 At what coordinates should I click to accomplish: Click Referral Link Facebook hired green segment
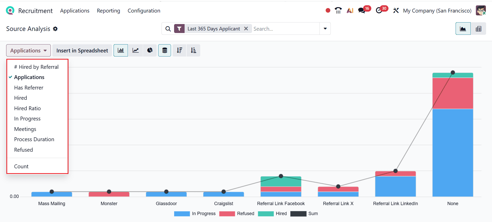[281, 181]
